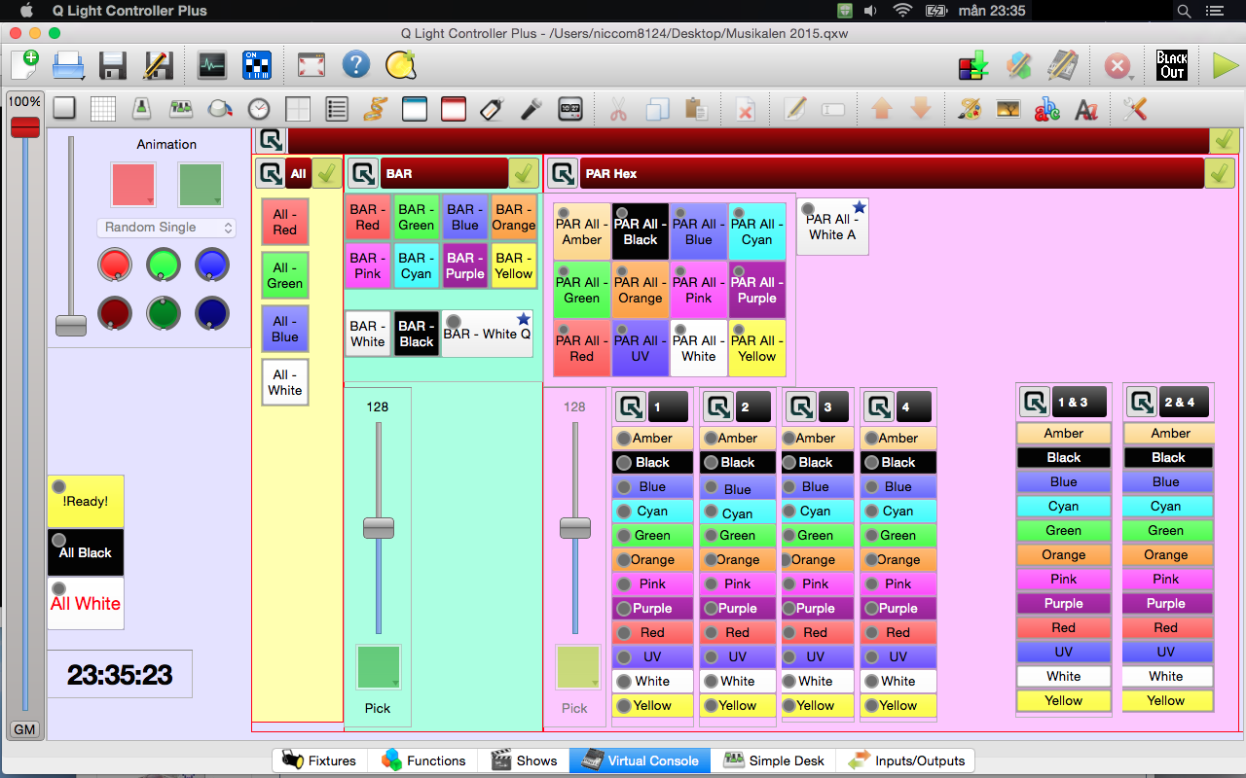Activate Blackout
Image resolution: width=1246 pixels, height=778 pixels.
click(x=1172, y=65)
